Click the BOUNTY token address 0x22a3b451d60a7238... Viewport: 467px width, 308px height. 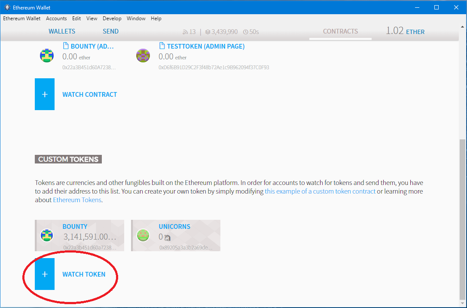point(90,247)
